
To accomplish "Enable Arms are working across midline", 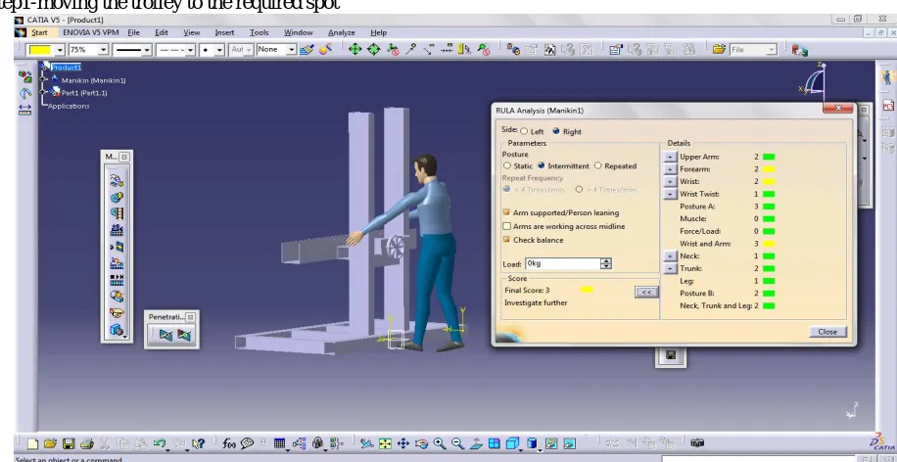I will point(506,226).
